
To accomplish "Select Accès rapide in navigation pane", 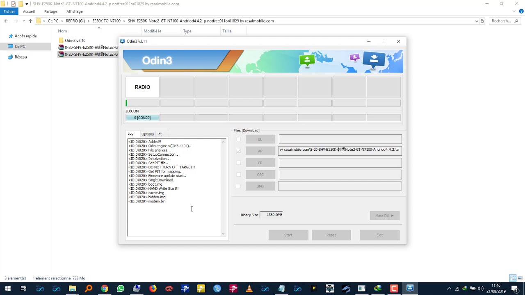I will (26, 36).
